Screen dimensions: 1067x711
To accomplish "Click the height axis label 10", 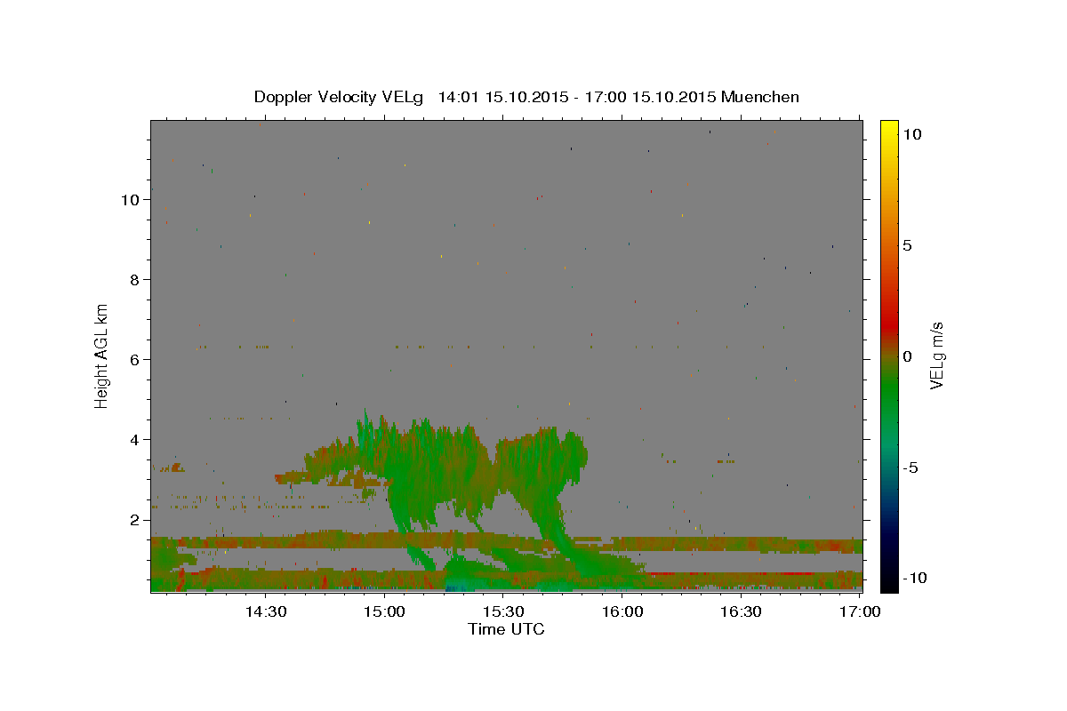I will [x=130, y=200].
